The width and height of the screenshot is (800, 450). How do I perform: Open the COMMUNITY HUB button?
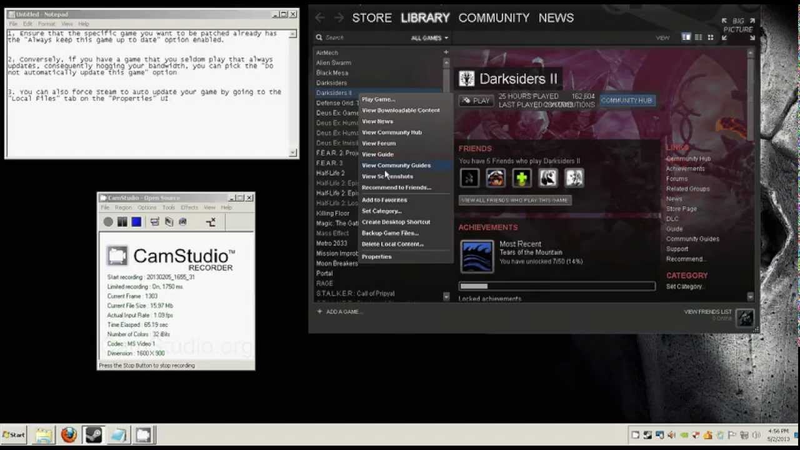pyautogui.click(x=626, y=101)
